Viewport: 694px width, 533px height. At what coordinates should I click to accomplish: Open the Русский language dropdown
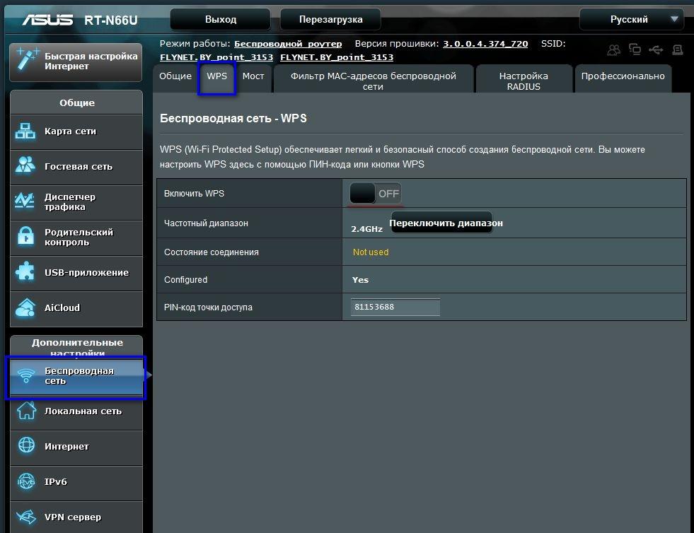click(x=632, y=20)
